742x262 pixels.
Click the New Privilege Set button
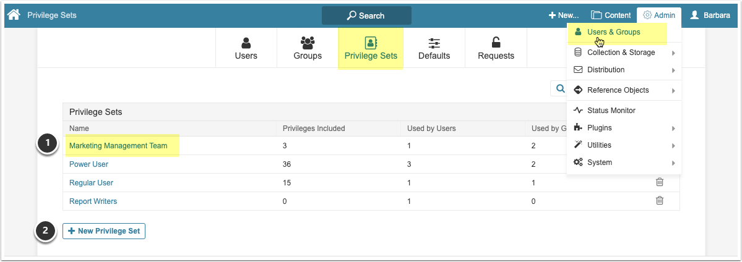104,231
